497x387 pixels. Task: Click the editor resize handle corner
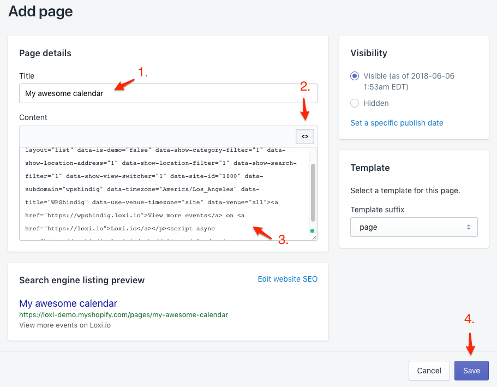pos(314,237)
